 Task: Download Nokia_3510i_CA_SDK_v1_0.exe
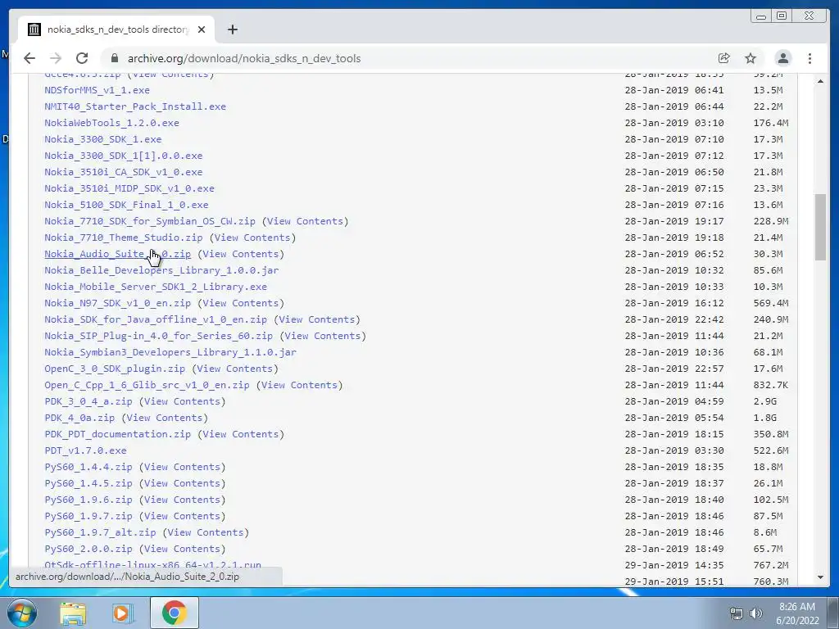pos(124,172)
